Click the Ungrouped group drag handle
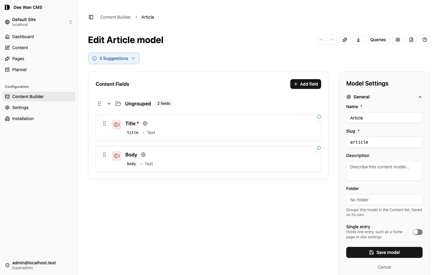Viewport: 440px width, 275px height. click(x=99, y=104)
